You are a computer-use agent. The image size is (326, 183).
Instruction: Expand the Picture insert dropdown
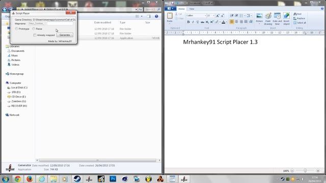tap(259, 23)
